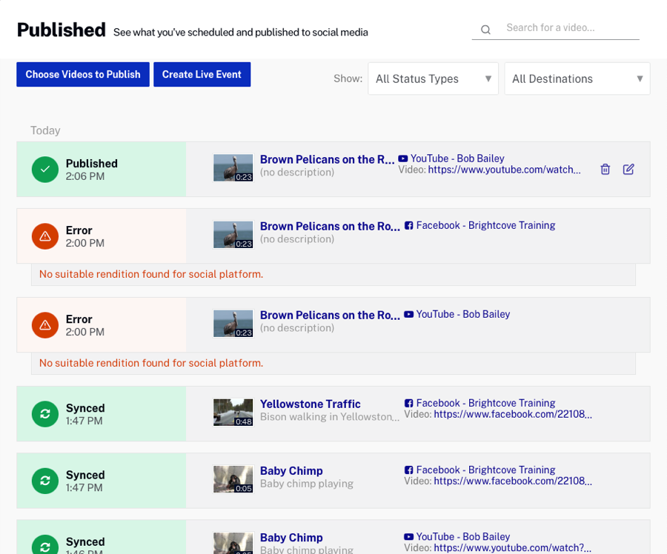
Task: Select the Yellowstone Traffic video title
Action: (310, 404)
